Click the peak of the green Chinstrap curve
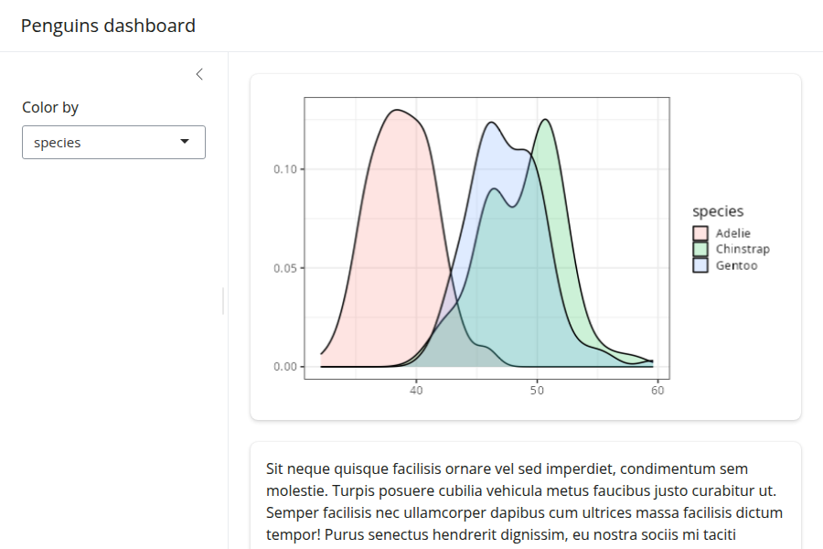The image size is (823, 549). [546, 120]
